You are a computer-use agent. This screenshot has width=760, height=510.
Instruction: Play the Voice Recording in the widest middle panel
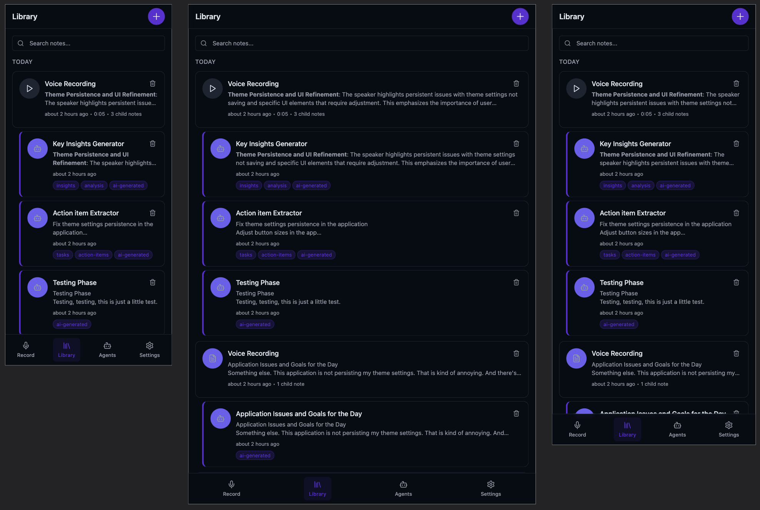212,88
